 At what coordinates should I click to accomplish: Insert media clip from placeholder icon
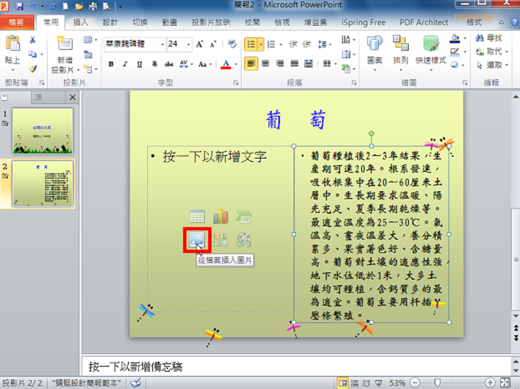244,240
